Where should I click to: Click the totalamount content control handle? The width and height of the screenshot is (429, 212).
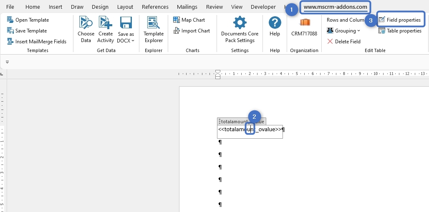(x=220, y=122)
